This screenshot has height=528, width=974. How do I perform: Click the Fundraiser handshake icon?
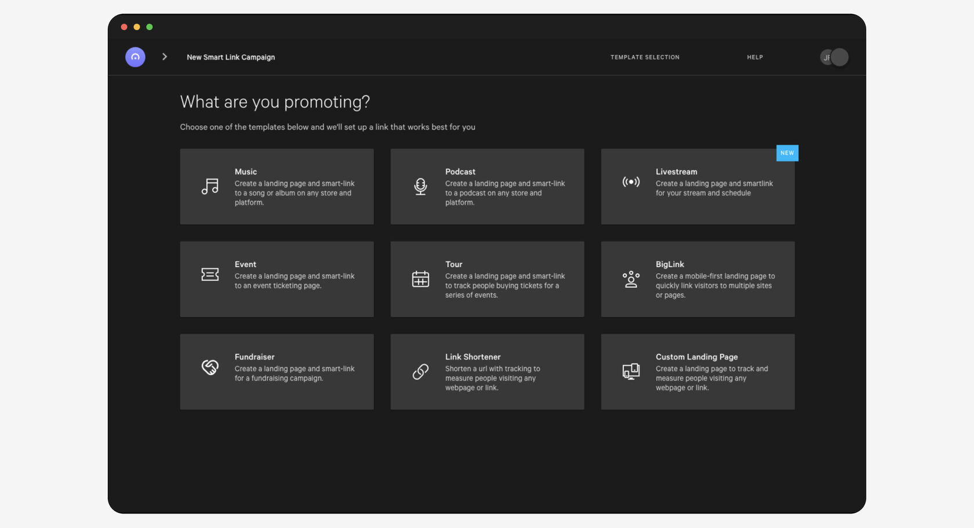pyautogui.click(x=210, y=367)
